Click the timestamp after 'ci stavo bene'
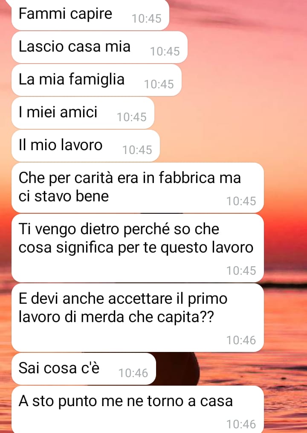Screen dimensions: 307x433 coord(241,201)
